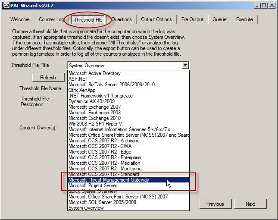Switch to the Execute tab
This screenshot has width=278, height=220.
(244, 19)
